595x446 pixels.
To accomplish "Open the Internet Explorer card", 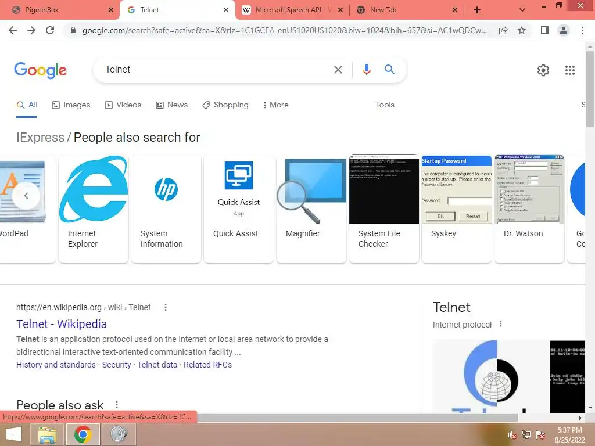I will (x=94, y=208).
